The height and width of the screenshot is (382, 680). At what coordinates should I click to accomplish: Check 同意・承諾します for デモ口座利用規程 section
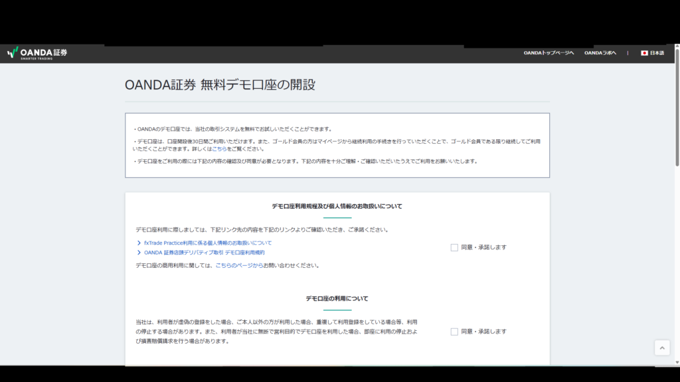point(454,247)
